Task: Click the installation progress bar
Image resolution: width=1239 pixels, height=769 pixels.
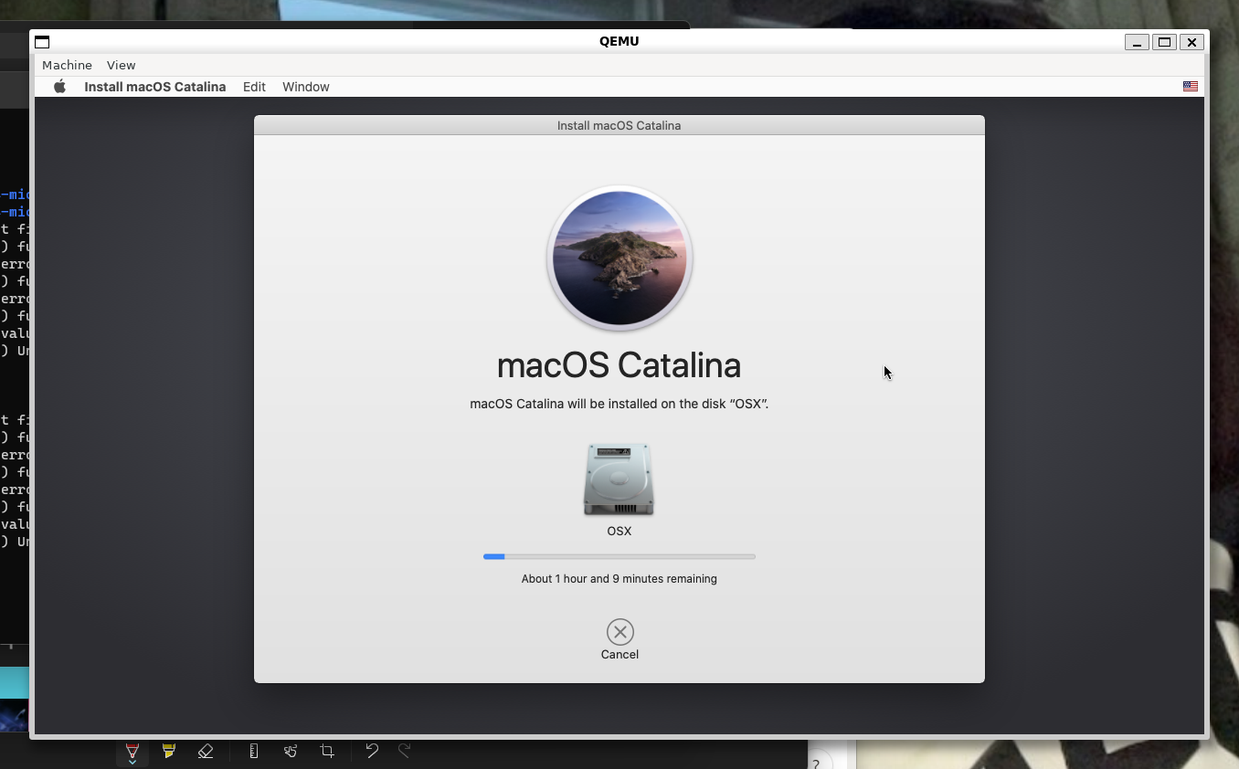Action: pyautogui.click(x=619, y=556)
